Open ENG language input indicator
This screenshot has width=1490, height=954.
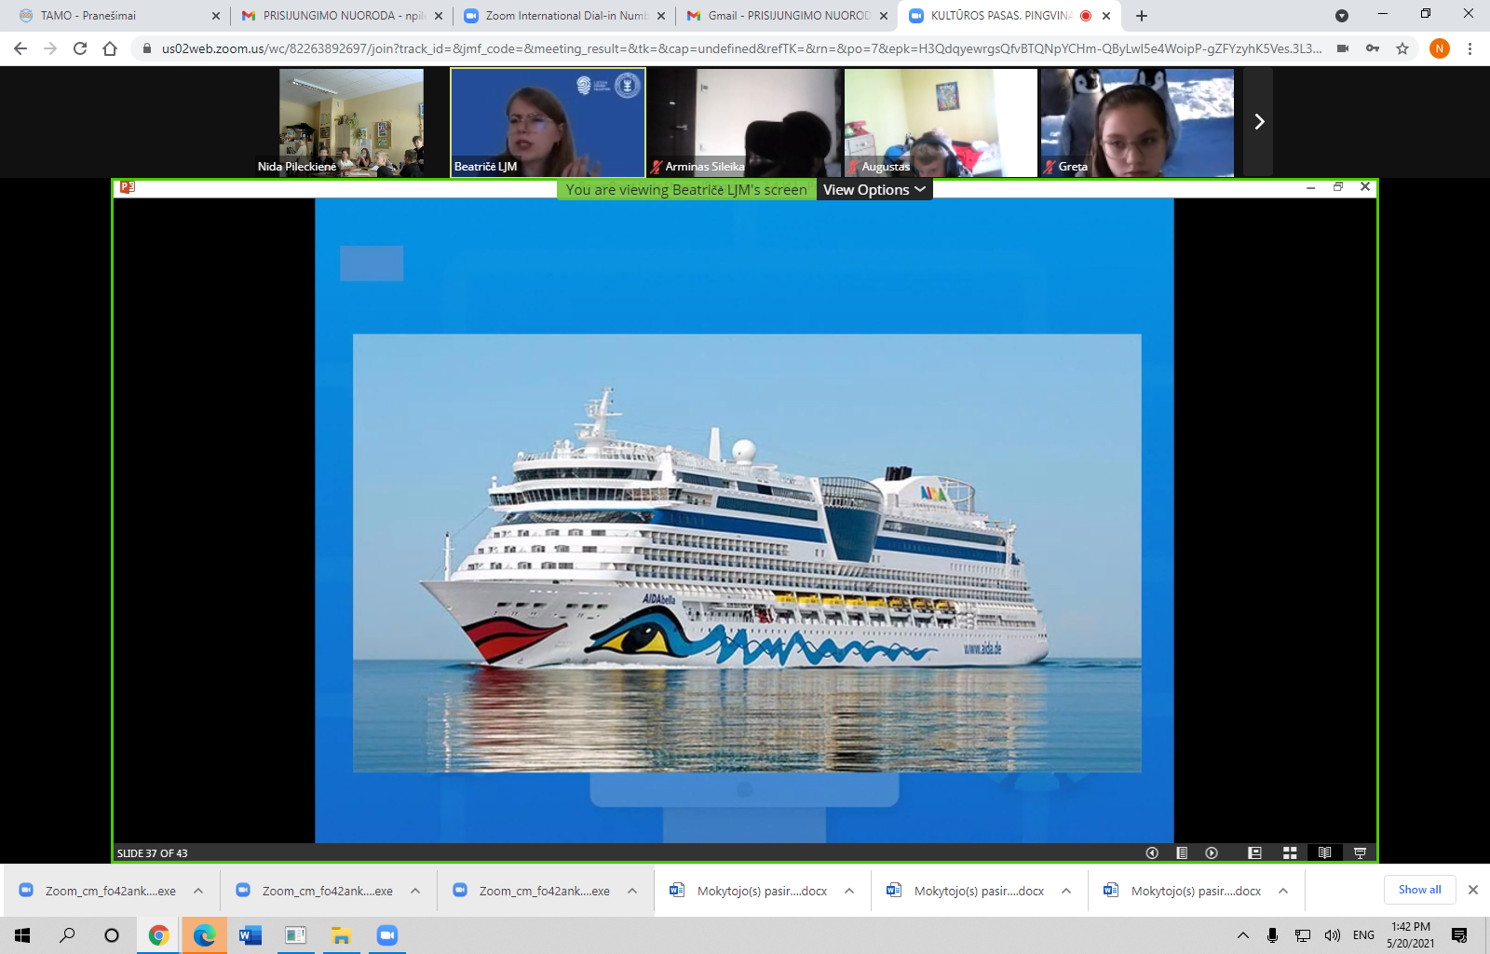[x=1363, y=935]
